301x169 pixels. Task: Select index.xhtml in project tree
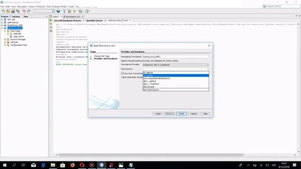tap(18, 37)
